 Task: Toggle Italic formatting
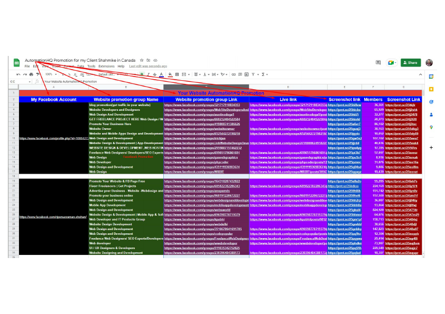click(148, 74)
